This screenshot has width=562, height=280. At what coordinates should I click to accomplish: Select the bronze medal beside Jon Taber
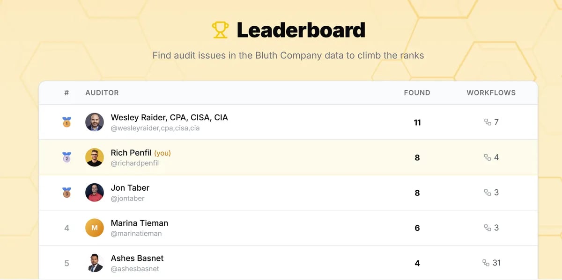click(x=67, y=193)
